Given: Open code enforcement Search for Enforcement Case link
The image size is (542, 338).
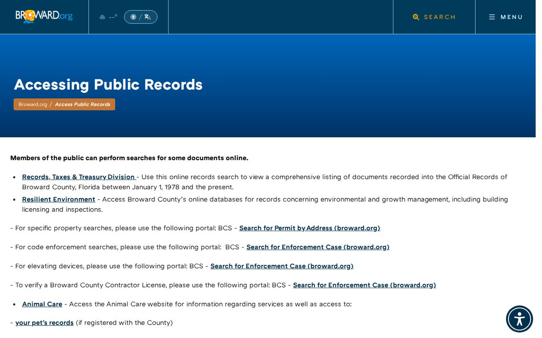Looking at the screenshot, I should 318,247.
